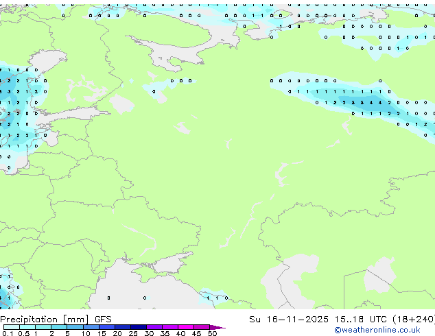Select the 5–10 mm legend swatch
Image resolution: width=435 pixels, height=336 pixels.
(x=75, y=327)
